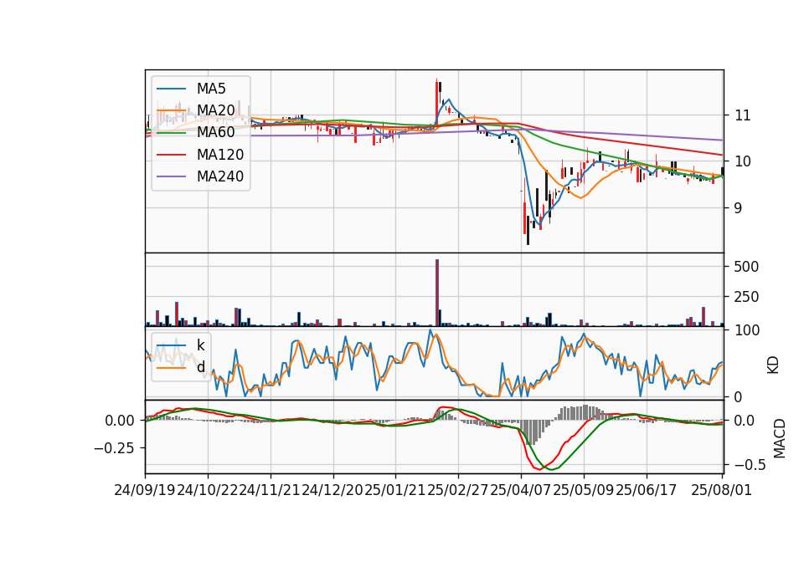Click the lowest black candlestick below 9
The height and width of the screenshot is (577, 804).
(528, 230)
